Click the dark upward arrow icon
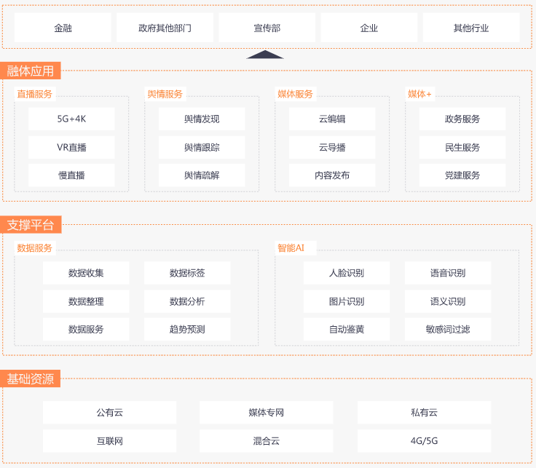 (x=265, y=55)
